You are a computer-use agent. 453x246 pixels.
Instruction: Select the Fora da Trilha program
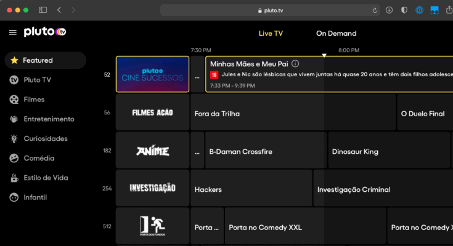click(x=293, y=112)
